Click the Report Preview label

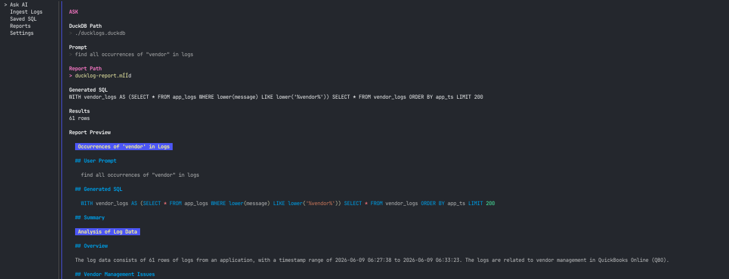90,132
